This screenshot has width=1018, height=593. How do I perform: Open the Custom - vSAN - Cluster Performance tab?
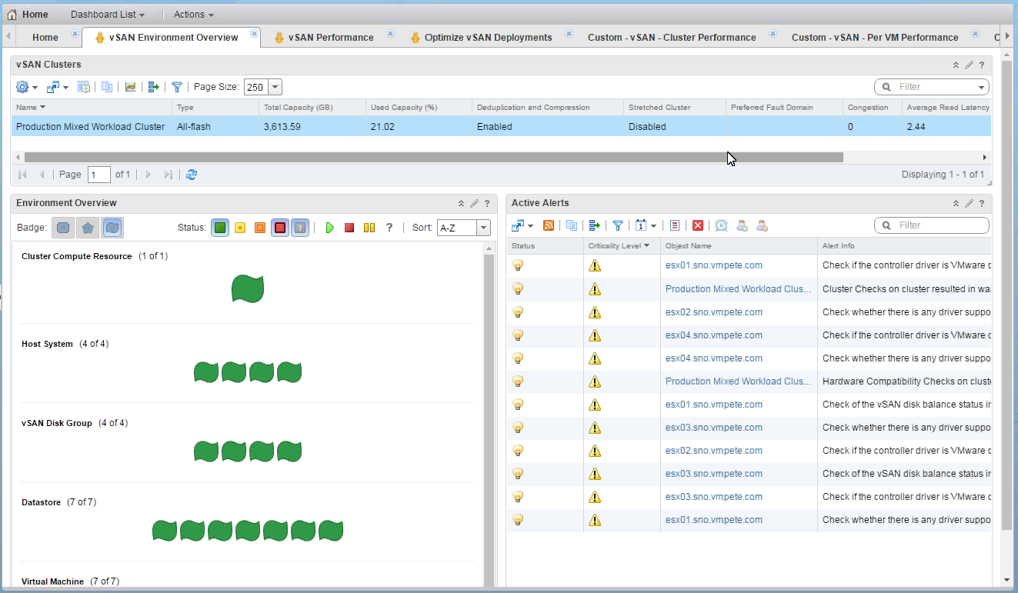tap(672, 37)
